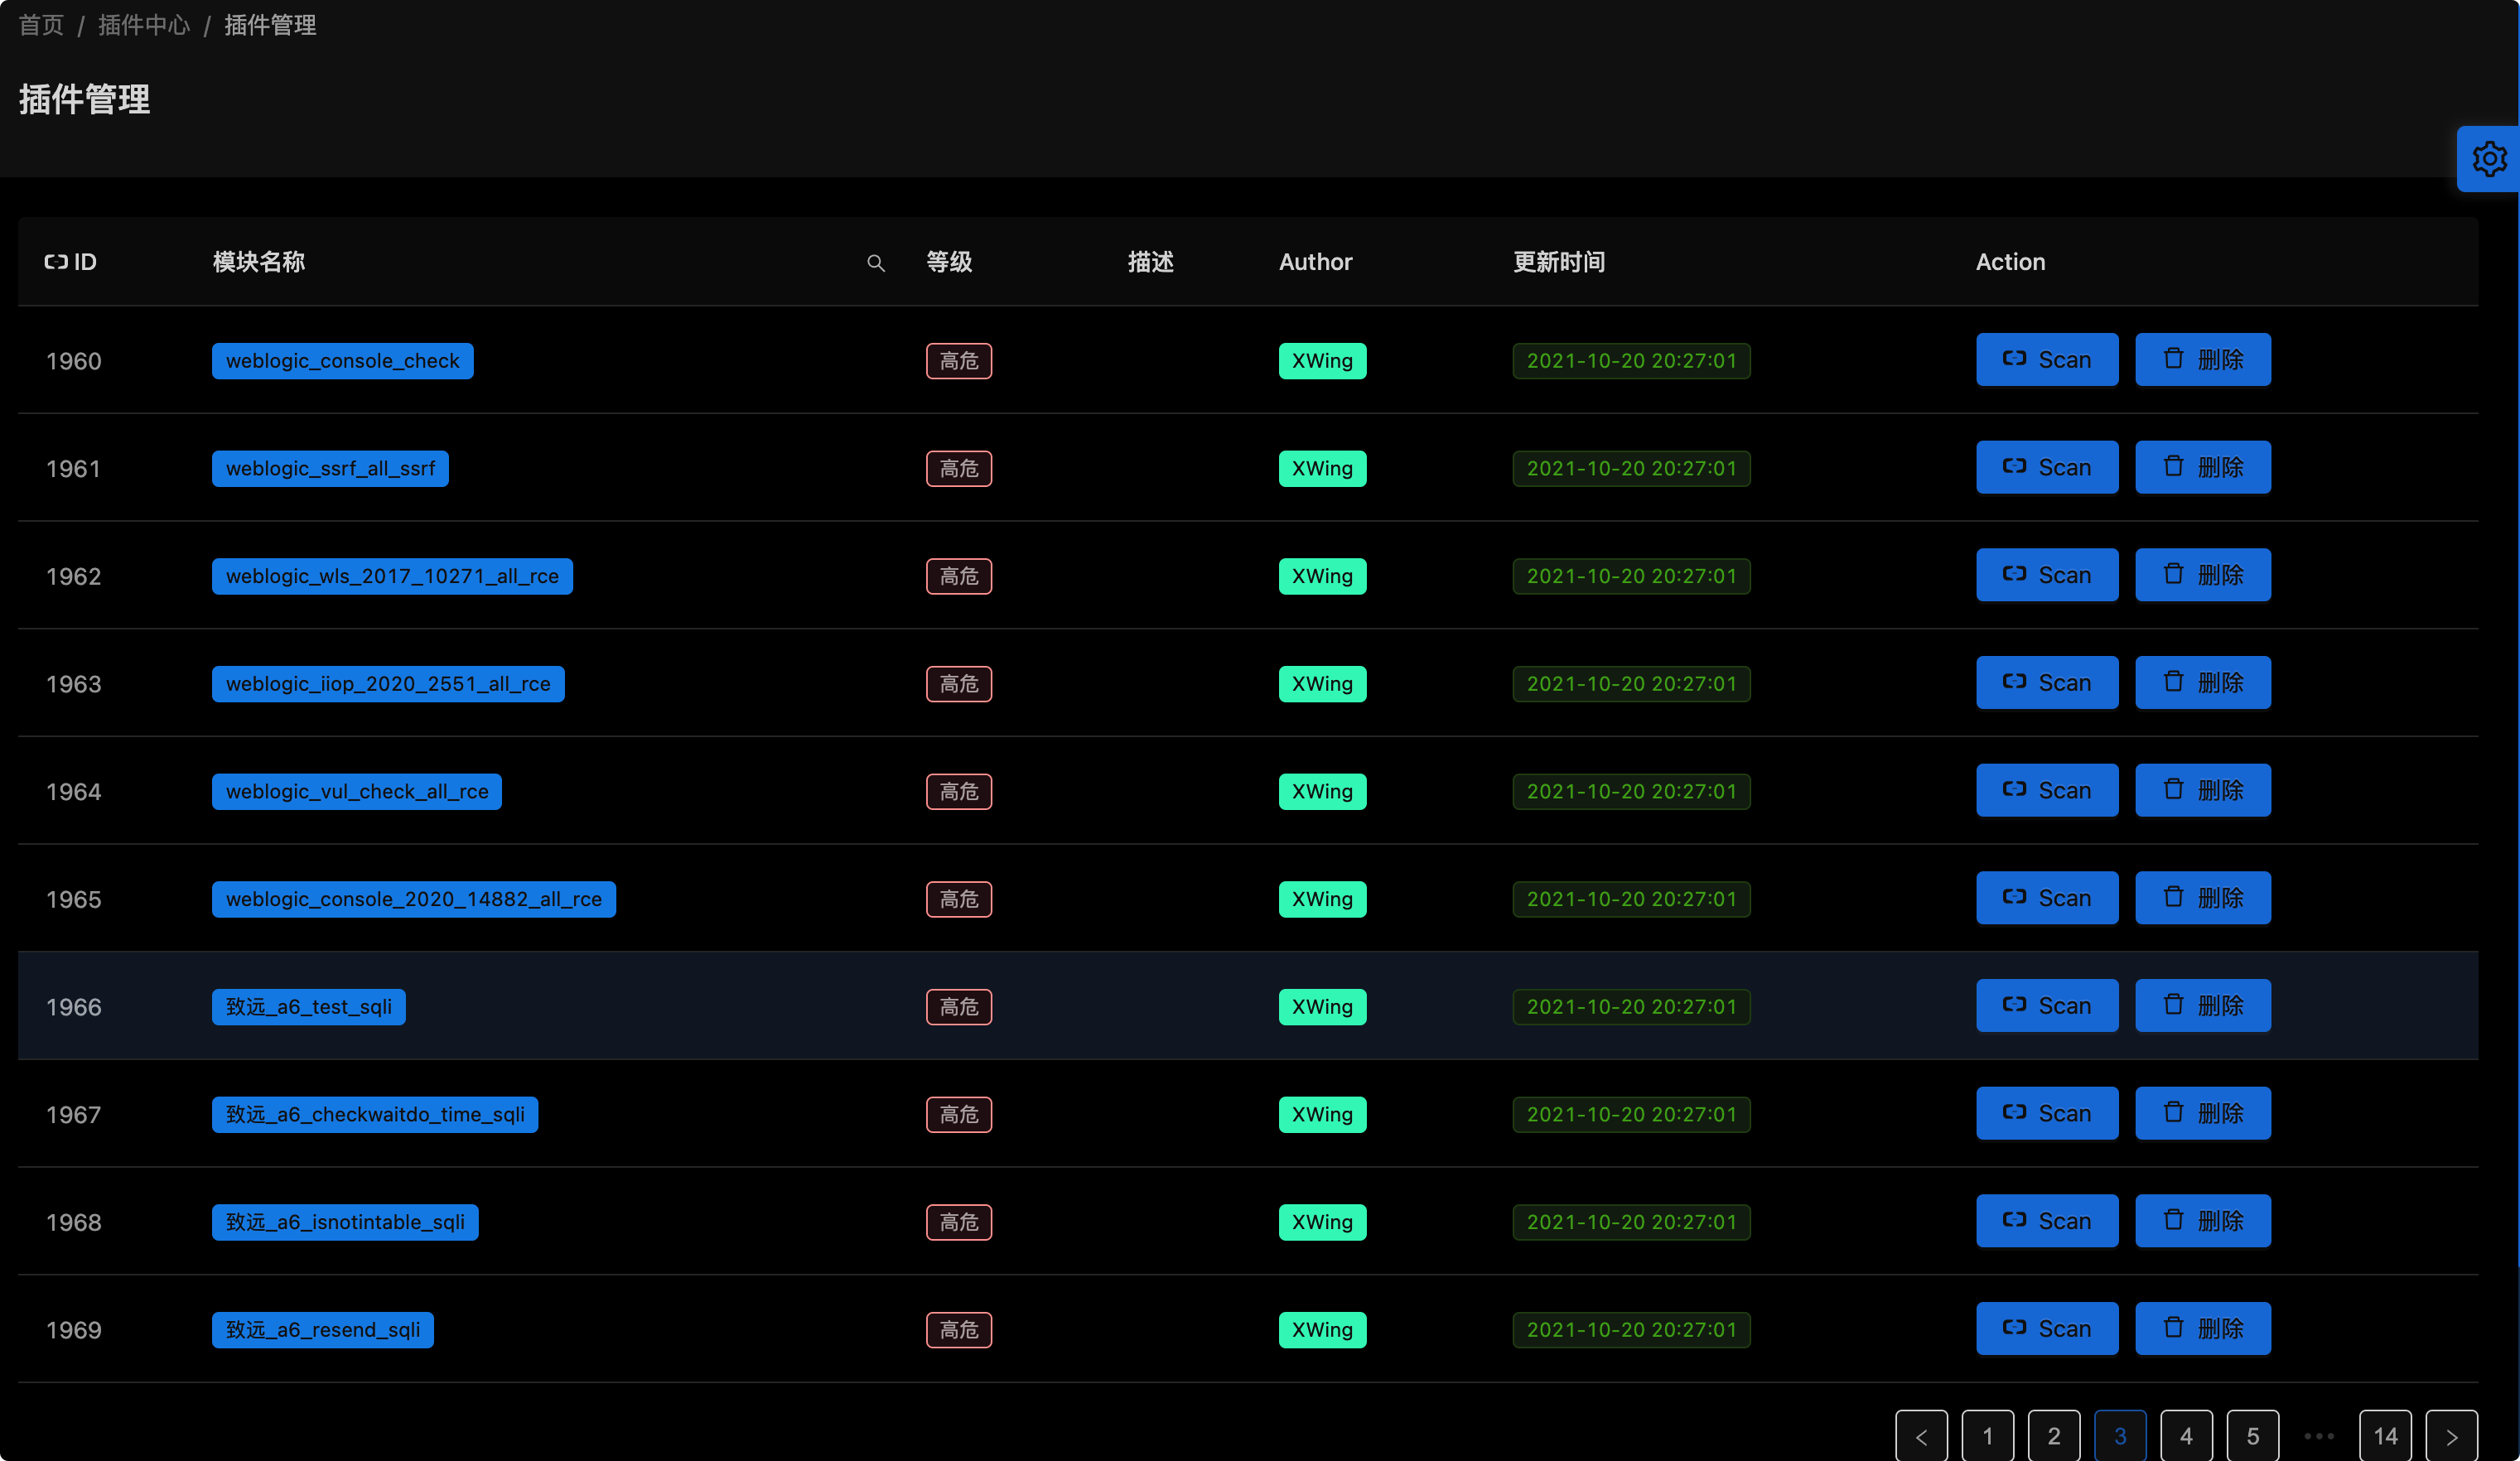Image resolution: width=2520 pixels, height=1461 pixels.
Task: Delete plugin row 1965
Action: click(x=2202, y=898)
